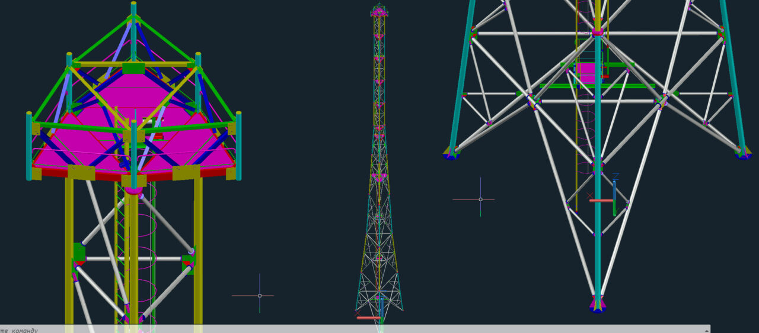Select the blue foundation foot at far right
This screenshot has height=333, width=759.
pyautogui.click(x=743, y=155)
